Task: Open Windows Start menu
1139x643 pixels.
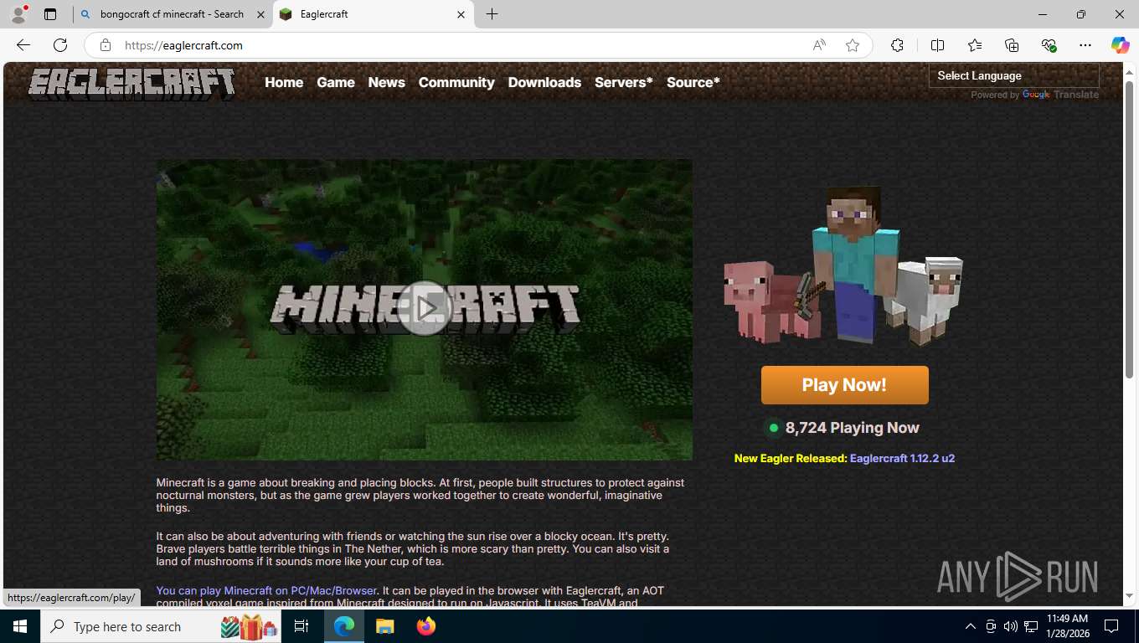Action: click(20, 626)
